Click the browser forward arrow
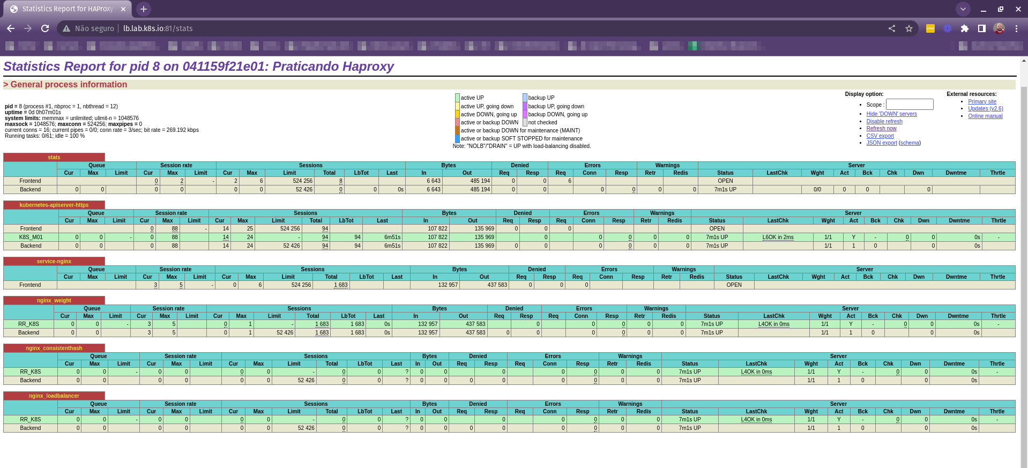Viewport: 1028px width, 468px height. click(x=28, y=28)
